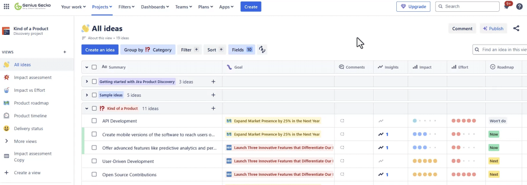This screenshot has width=527, height=185.
Task: Open the Dashboards dropdown menu
Action: [x=155, y=7]
